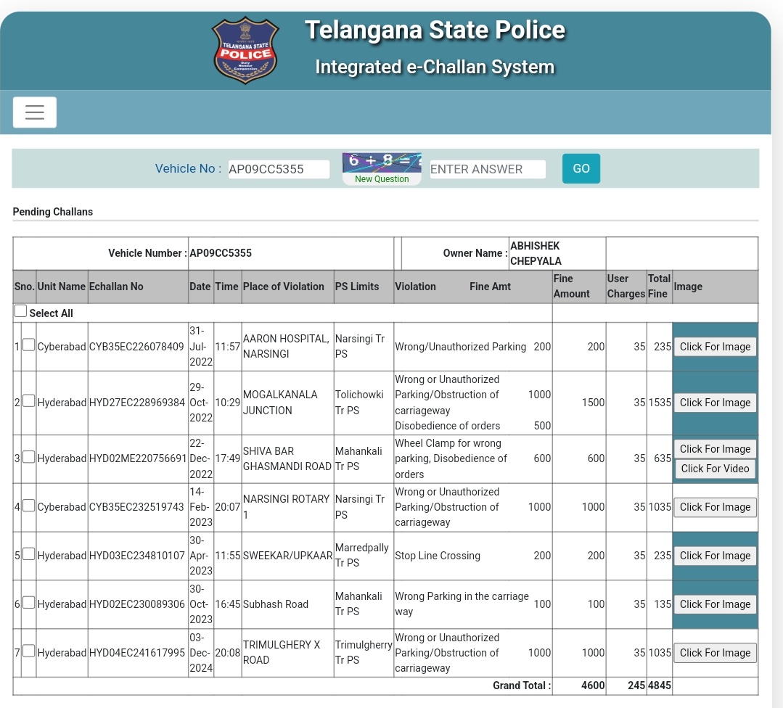This screenshot has height=708, width=783.
Task: View image for TRIMULGHERY X ROAD violation
Action: click(x=715, y=653)
